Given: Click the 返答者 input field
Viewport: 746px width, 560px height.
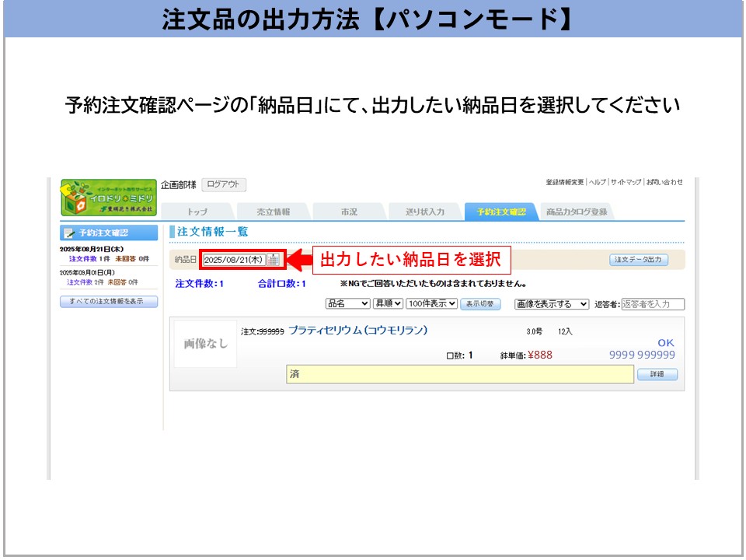Looking at the screenshot, I should [x=653, y=304].
